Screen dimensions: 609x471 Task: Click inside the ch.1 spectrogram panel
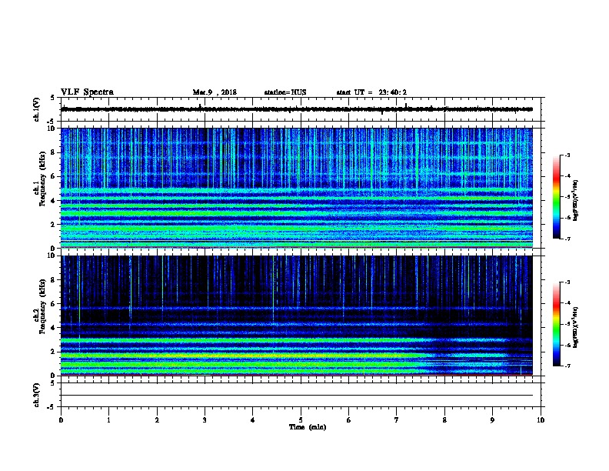(297, 188)
